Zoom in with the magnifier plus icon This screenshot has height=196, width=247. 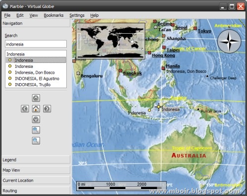coord(36,130)
